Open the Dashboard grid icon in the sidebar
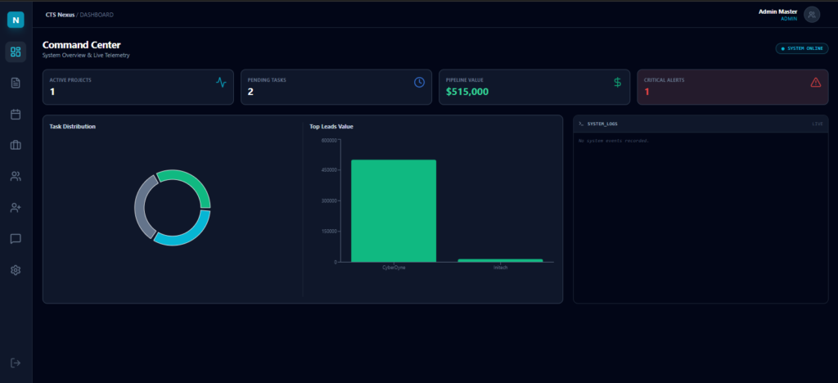 coord(16,52)
